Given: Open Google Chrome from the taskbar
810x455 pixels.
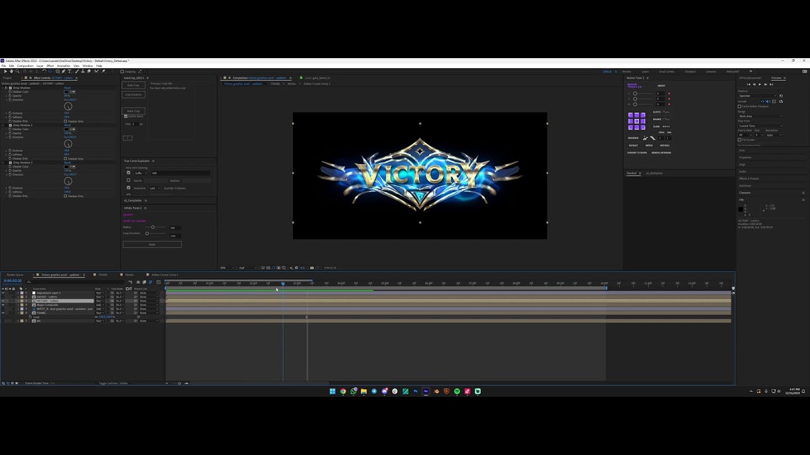Looking at the screenshot, I should coord(343,391).
